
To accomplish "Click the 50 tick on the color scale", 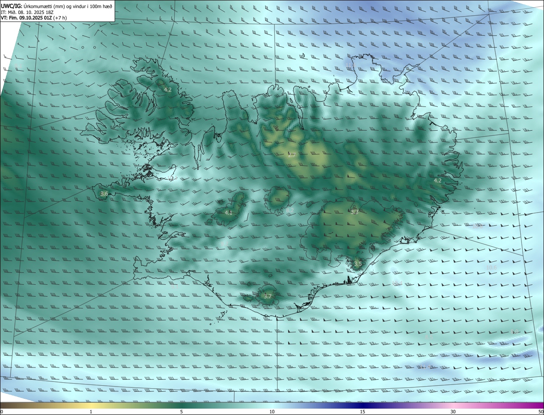I will click(541, 412).
